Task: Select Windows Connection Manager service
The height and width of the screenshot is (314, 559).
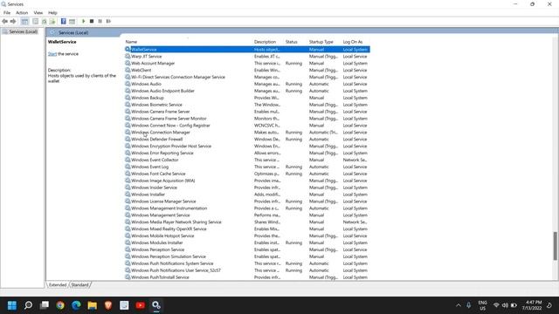Action: click(247, 132)
